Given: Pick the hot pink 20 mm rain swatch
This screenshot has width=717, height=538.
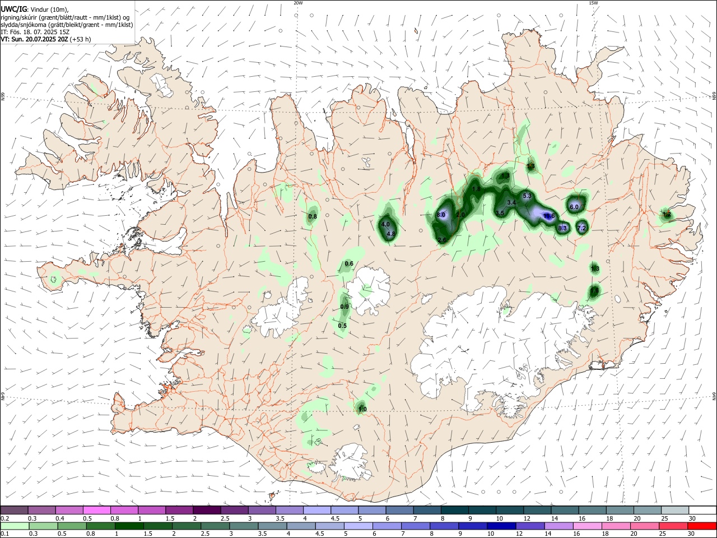Looking at the screenshot, I should [644, 526].
